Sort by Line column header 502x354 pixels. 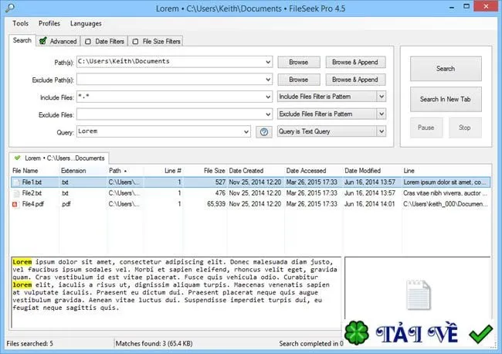point(446,171)
